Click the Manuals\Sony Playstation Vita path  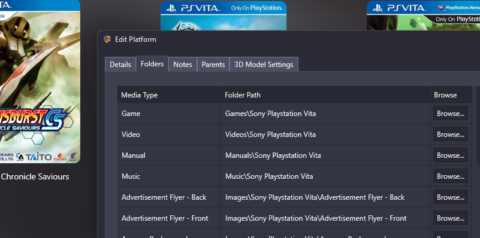click(x=273, y=155)
